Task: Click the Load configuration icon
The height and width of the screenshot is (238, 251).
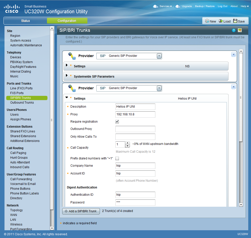Action: tap(221, 21)
